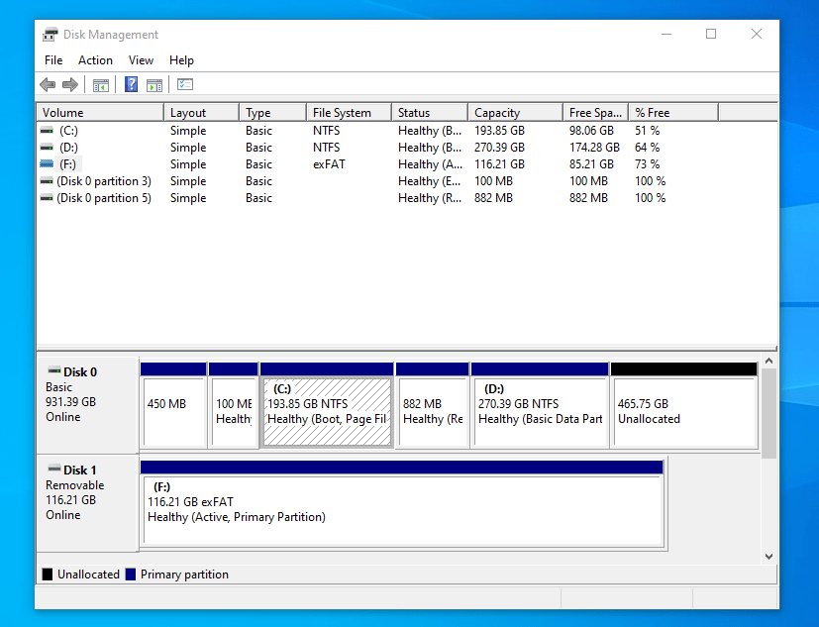Viewport: 819px width, 627px height.
Task: Click the graphical pane scrollbar down arrow
Action: [768, 558]
